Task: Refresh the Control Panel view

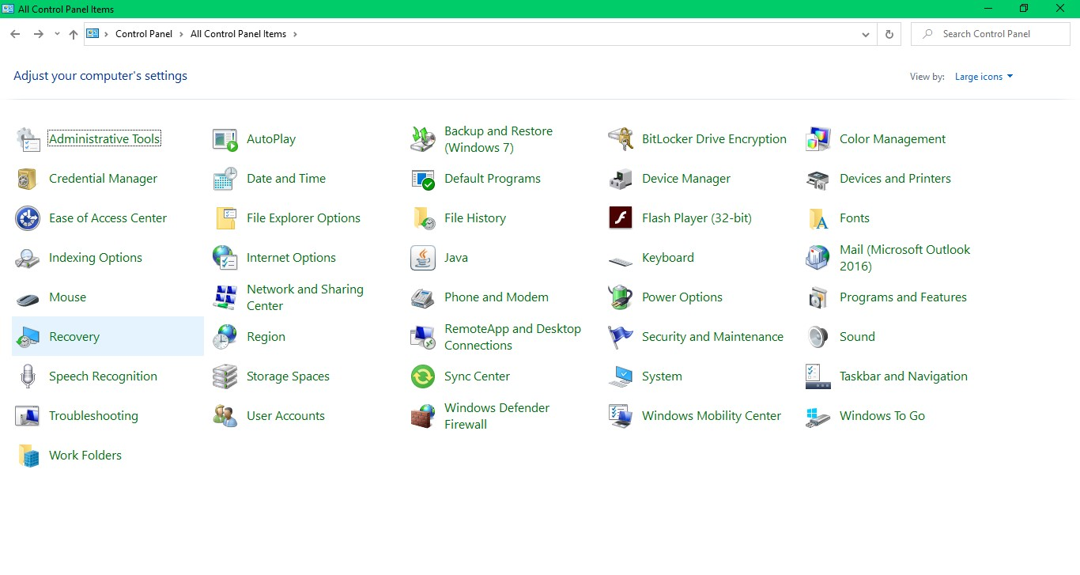Action: tap(889, 34)
